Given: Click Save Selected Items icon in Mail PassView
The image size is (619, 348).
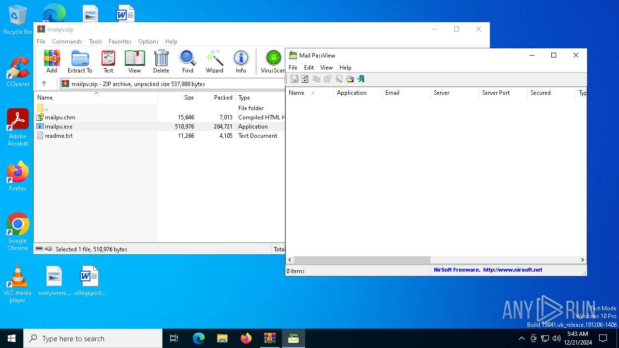Looking at the screenshot, I should 294,79.
